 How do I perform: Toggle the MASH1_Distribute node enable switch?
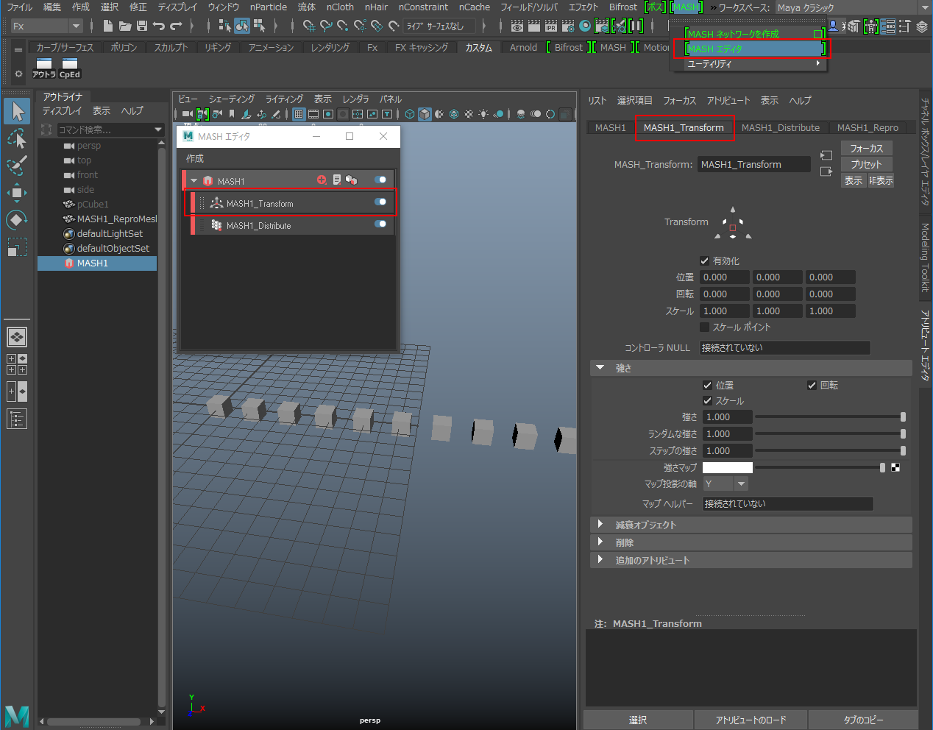coord(380,224)
